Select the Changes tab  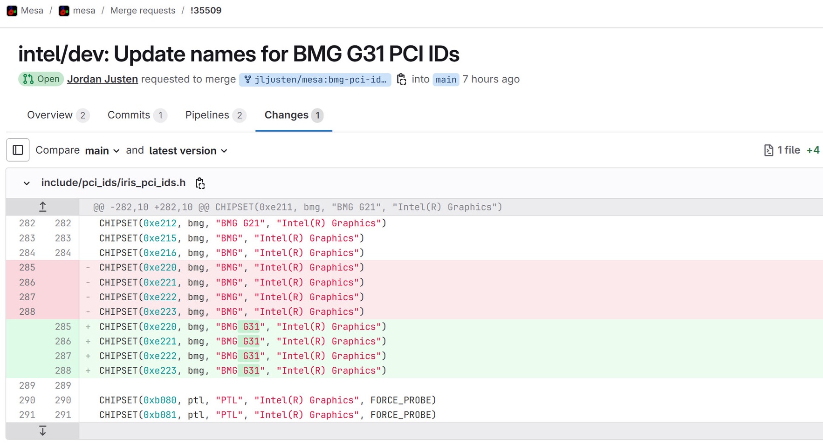point(294,115)
